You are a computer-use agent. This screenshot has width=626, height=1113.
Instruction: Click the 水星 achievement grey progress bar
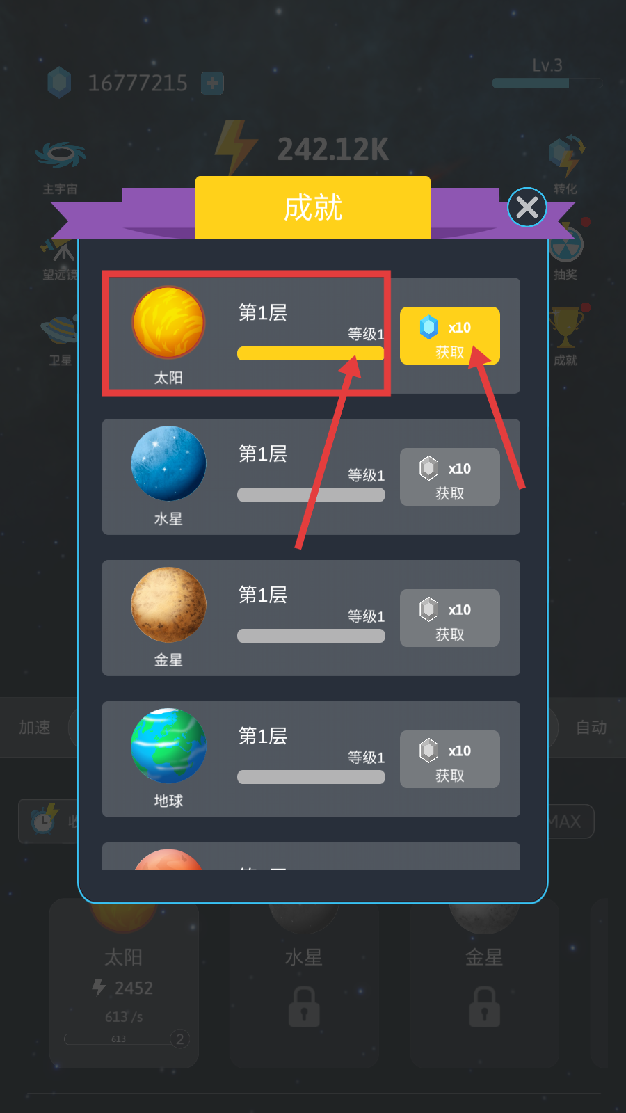pyautogui.click(x=311, y=495)
